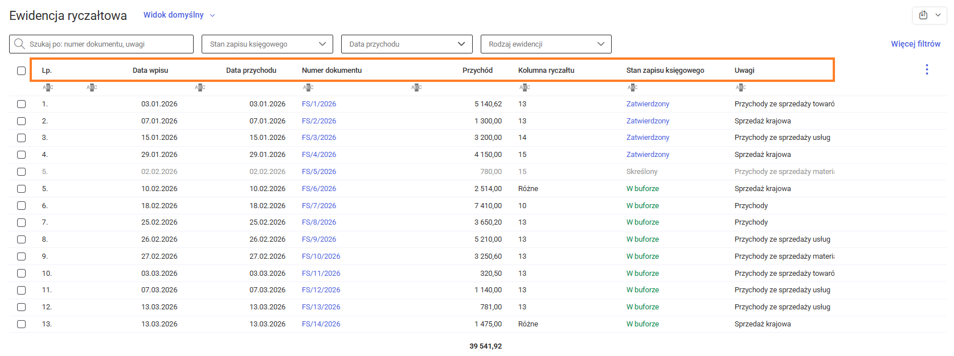Click the filter icon for Kolumna ryczałtu column
This screenshot has width=954, height=356.
(x=525, y=88)
